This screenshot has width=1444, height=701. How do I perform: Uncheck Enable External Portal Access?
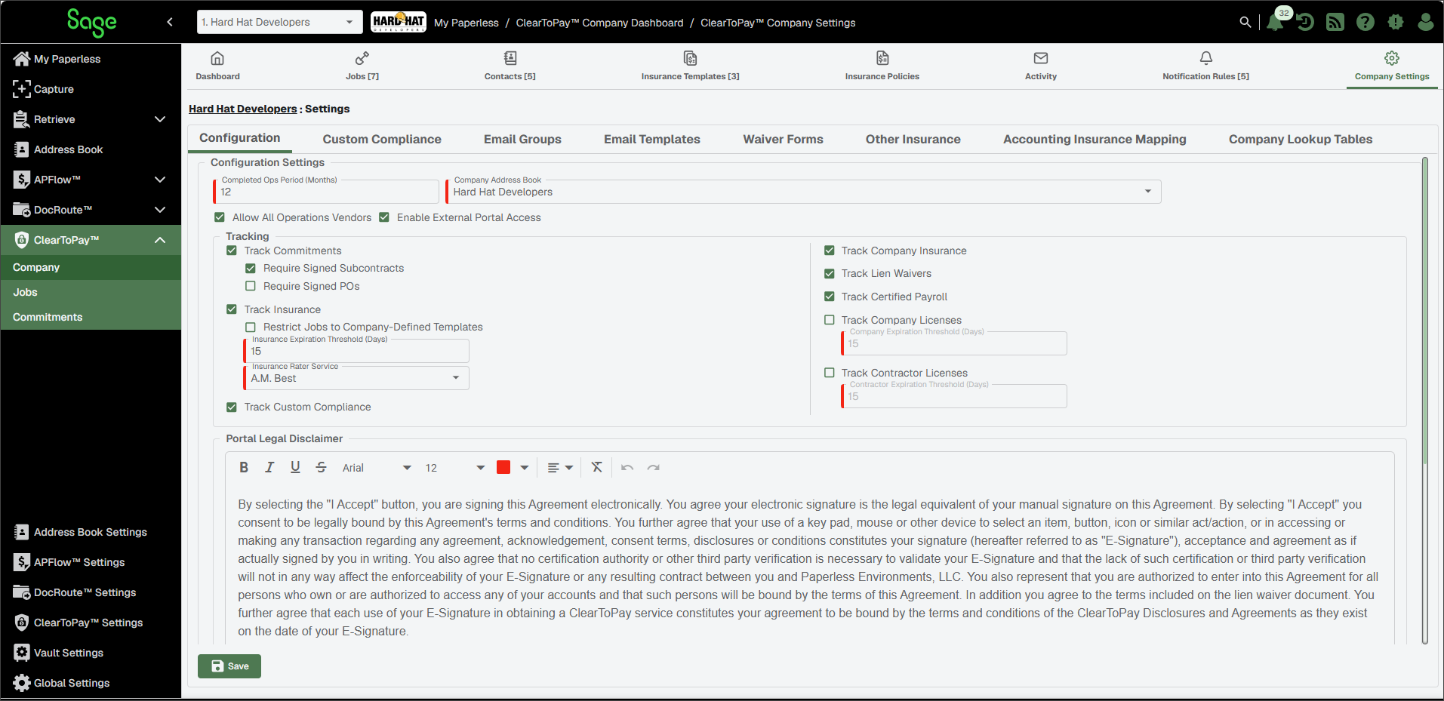pos(384,217)
